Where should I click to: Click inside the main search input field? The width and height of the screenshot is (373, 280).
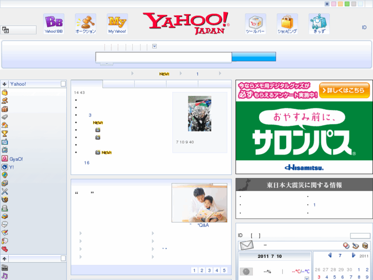tap(164, 58)
